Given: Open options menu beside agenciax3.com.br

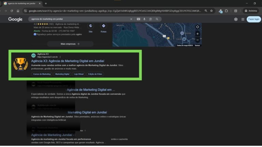Looking at the screenshot, I should (x=60, y=57).
